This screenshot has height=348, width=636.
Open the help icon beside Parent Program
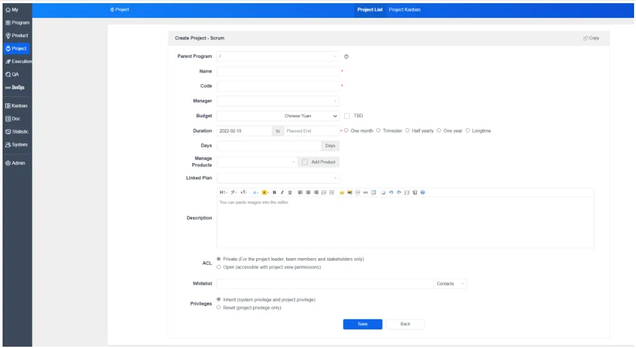pos(347,57)
